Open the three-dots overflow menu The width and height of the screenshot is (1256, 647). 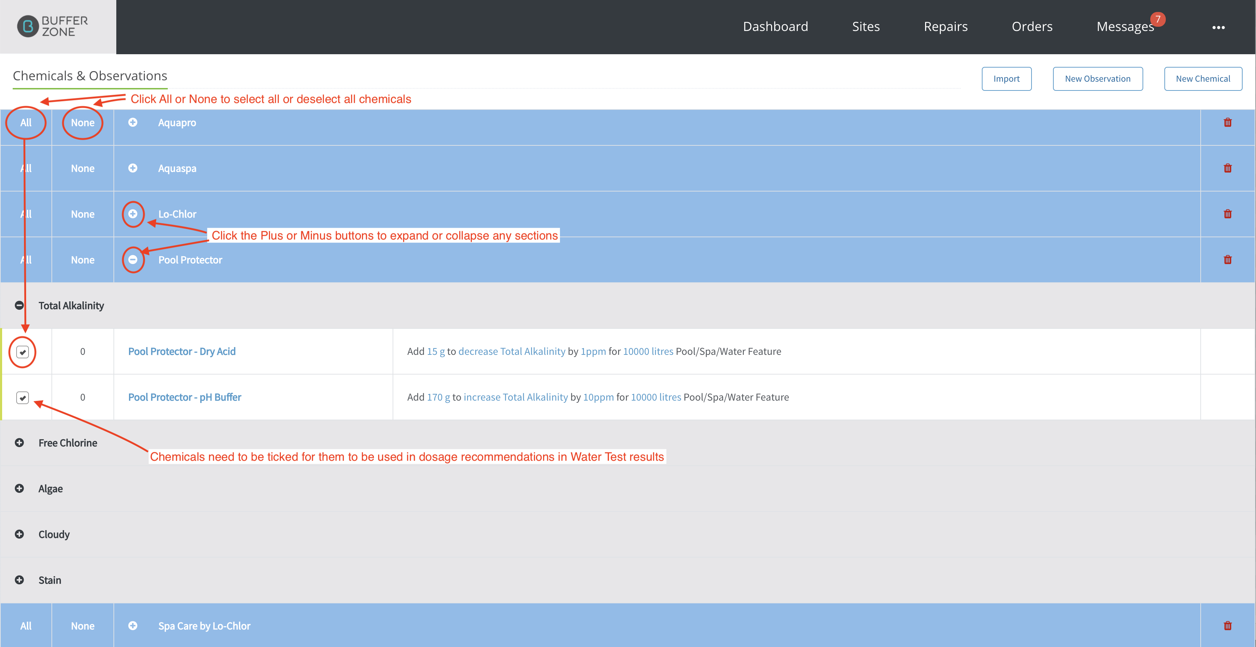point(1218,27)
